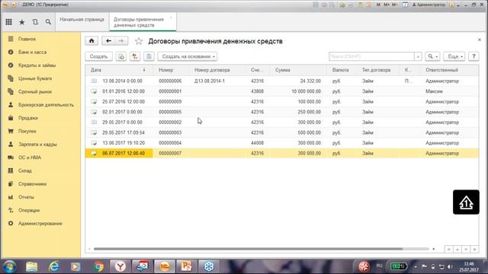Switch to 1C application in taskbar
The height and width of the screenshot is (274, 488).
tap(165, 266)
